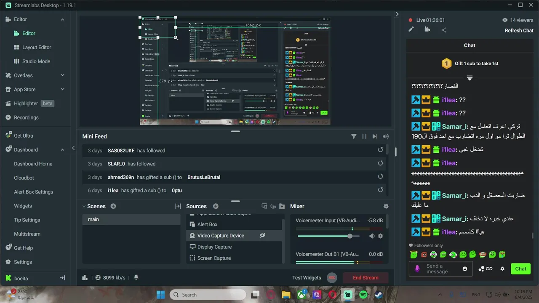Open Dashboard Home

33,164
